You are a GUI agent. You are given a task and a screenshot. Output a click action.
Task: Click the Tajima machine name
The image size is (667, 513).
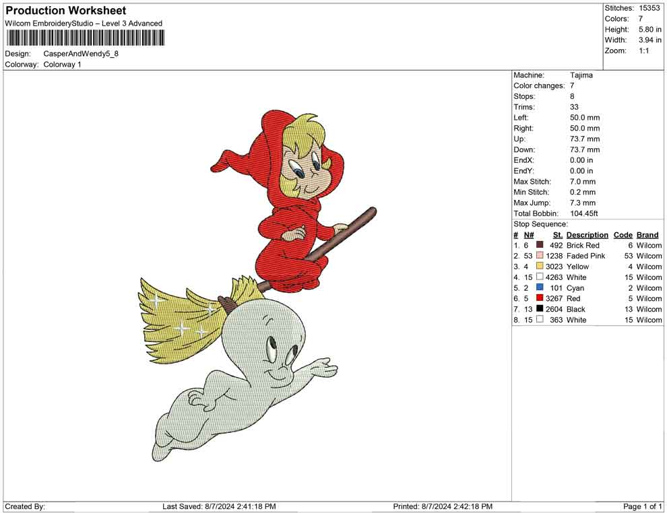(582, 75)
